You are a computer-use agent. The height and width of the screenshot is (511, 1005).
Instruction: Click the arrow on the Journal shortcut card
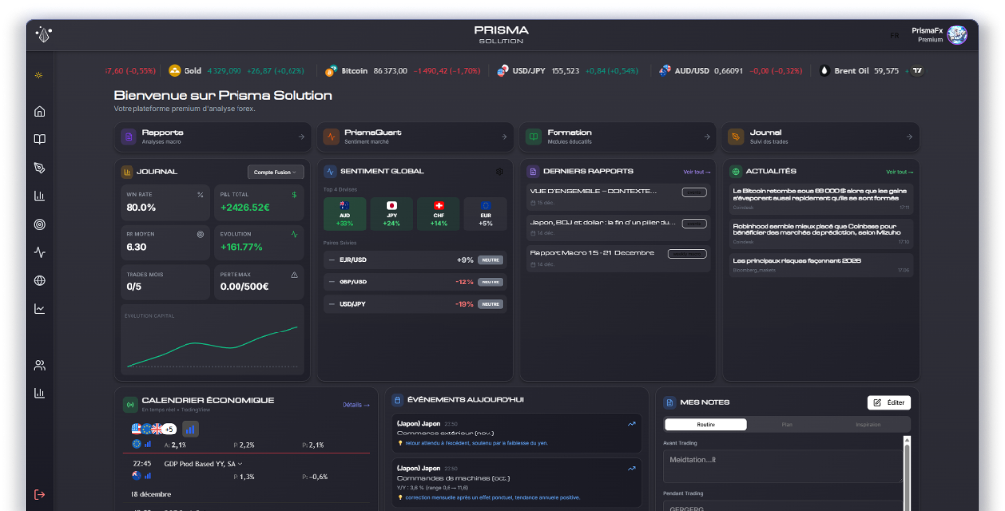909,137
